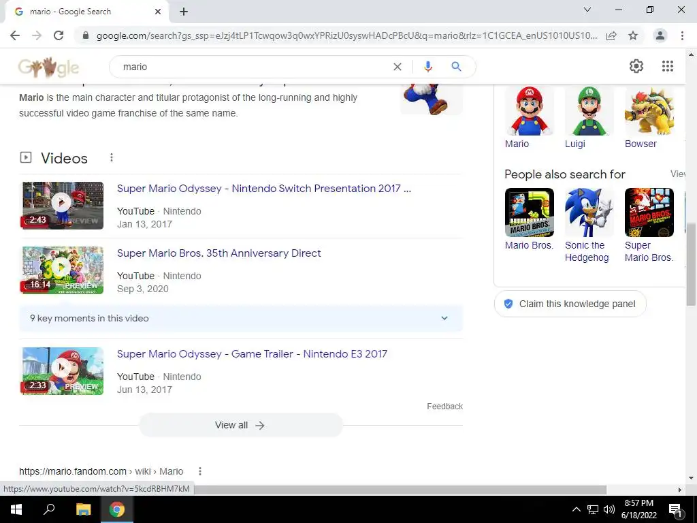Open the taskbar clock showing 8:57 PM

click(x=638, y=509)
